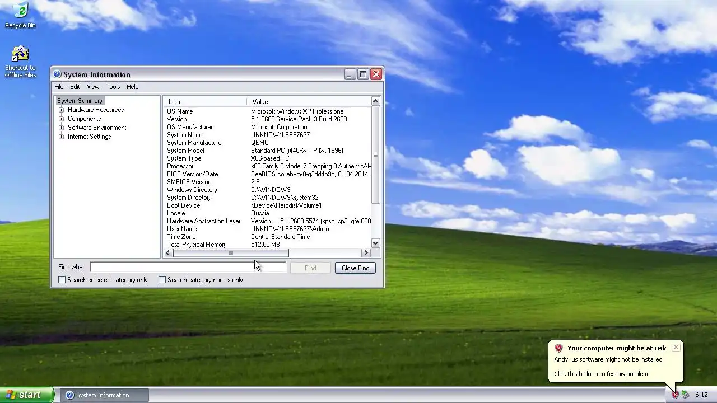This screenshot has width=717, height=403.
Task: Click the System Information title bar icon
Action: pyautogui.click(x=57, y=74)
